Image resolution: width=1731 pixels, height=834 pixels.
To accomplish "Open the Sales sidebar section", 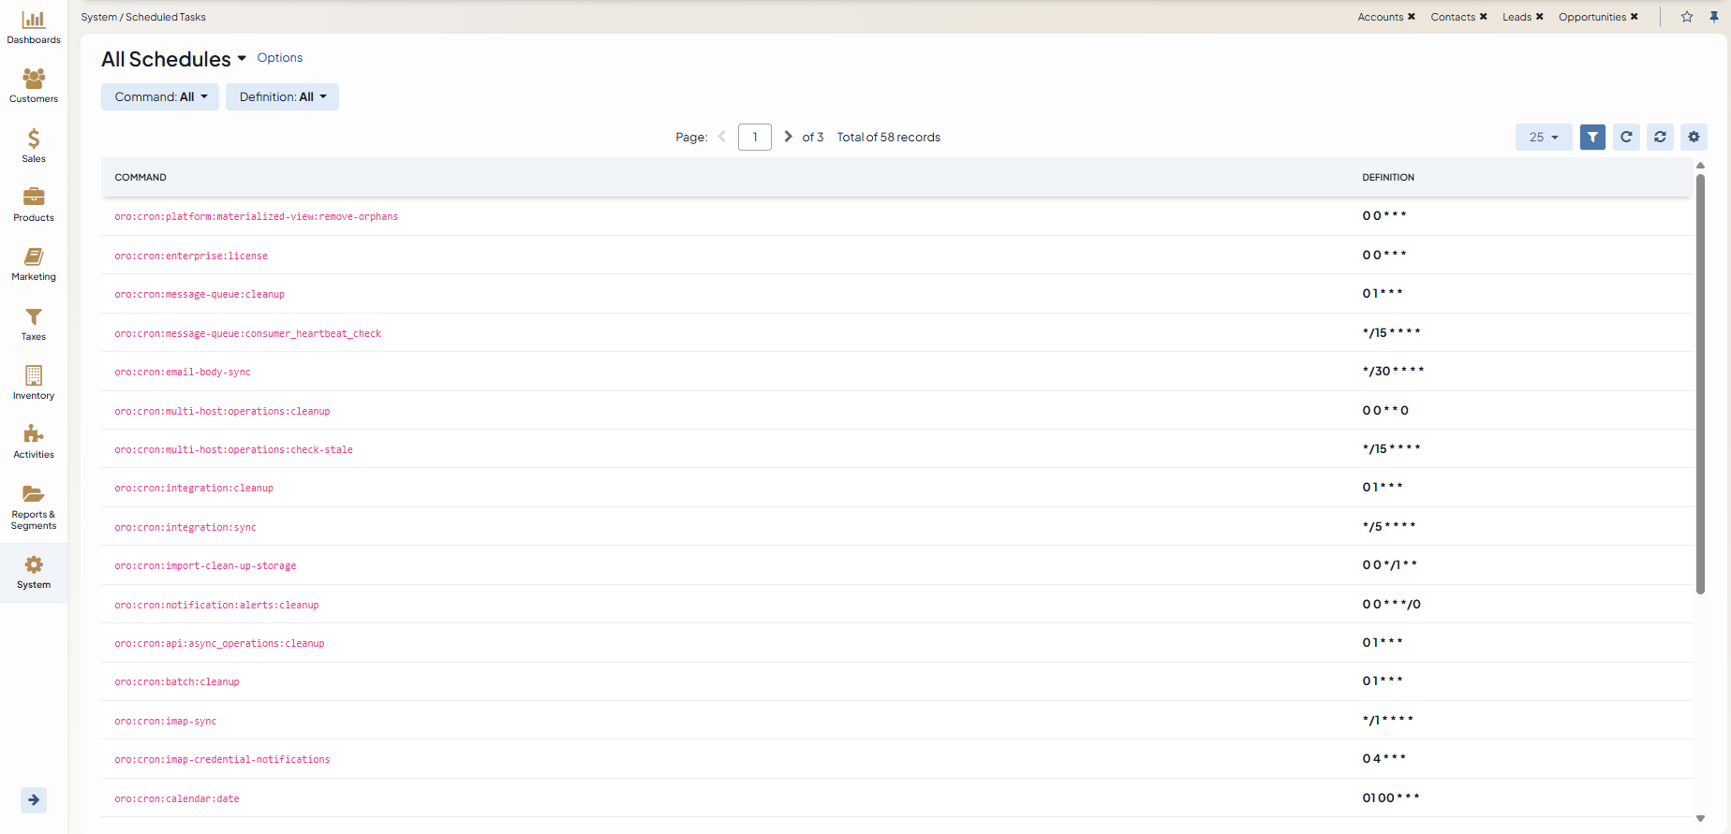I will pos(34,146).
